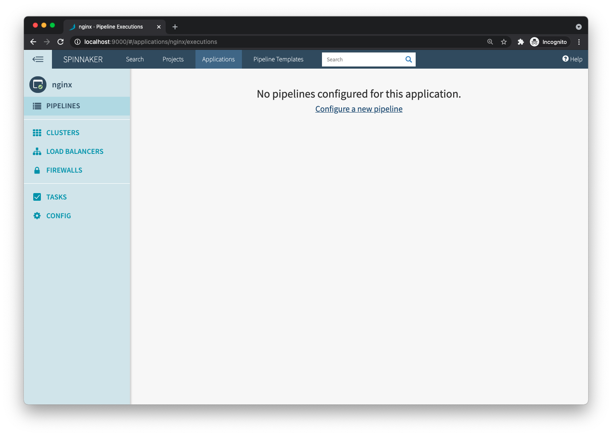Open the Chrome three-dot menu
This screenshot has width=612, height=436.
click(x=579, y=42)
